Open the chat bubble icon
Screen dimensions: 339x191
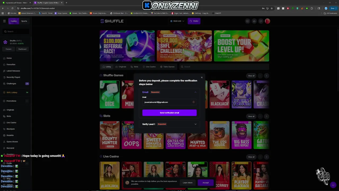pyautogui.click(x=261, y=21)
